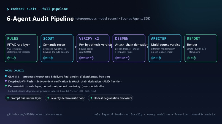Click "JSON - SARIF 2.1.0 - Markdown" text
The height and width of the screenshot is (124, 222).
tap(197, 50)
